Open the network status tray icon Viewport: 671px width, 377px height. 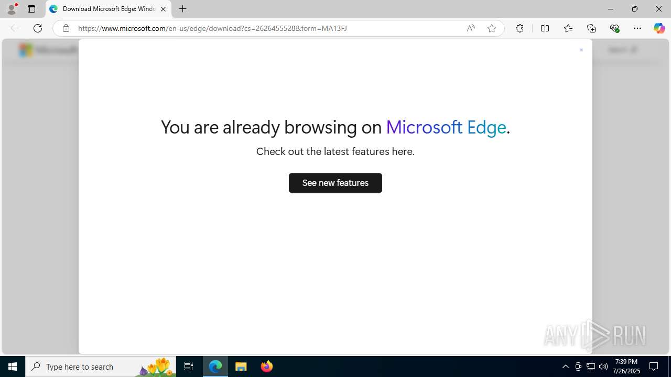[591, 367]
